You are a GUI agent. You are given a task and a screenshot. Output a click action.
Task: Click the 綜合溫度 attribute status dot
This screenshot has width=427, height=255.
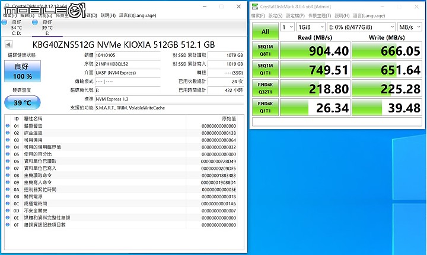(8, 133)
